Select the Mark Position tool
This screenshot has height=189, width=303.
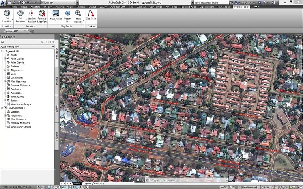(78, 13)
